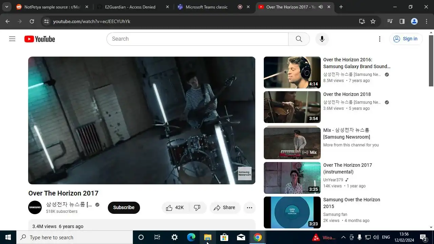The image size is (434, 244).
Task: Open the UnYear379 channel name
Action: tap(333, 180)
